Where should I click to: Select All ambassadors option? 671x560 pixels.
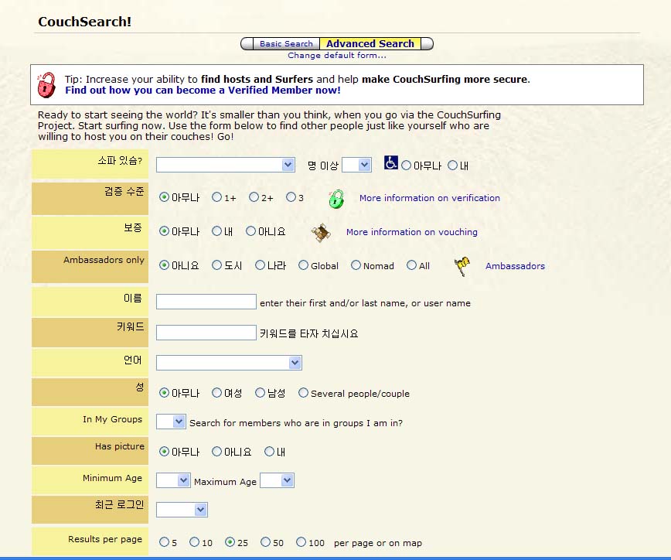411,265
